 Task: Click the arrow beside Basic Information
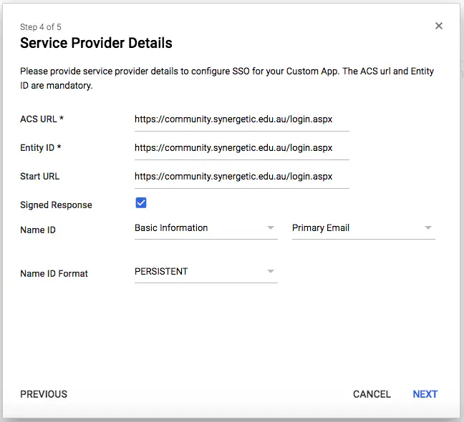pos(271,228)
